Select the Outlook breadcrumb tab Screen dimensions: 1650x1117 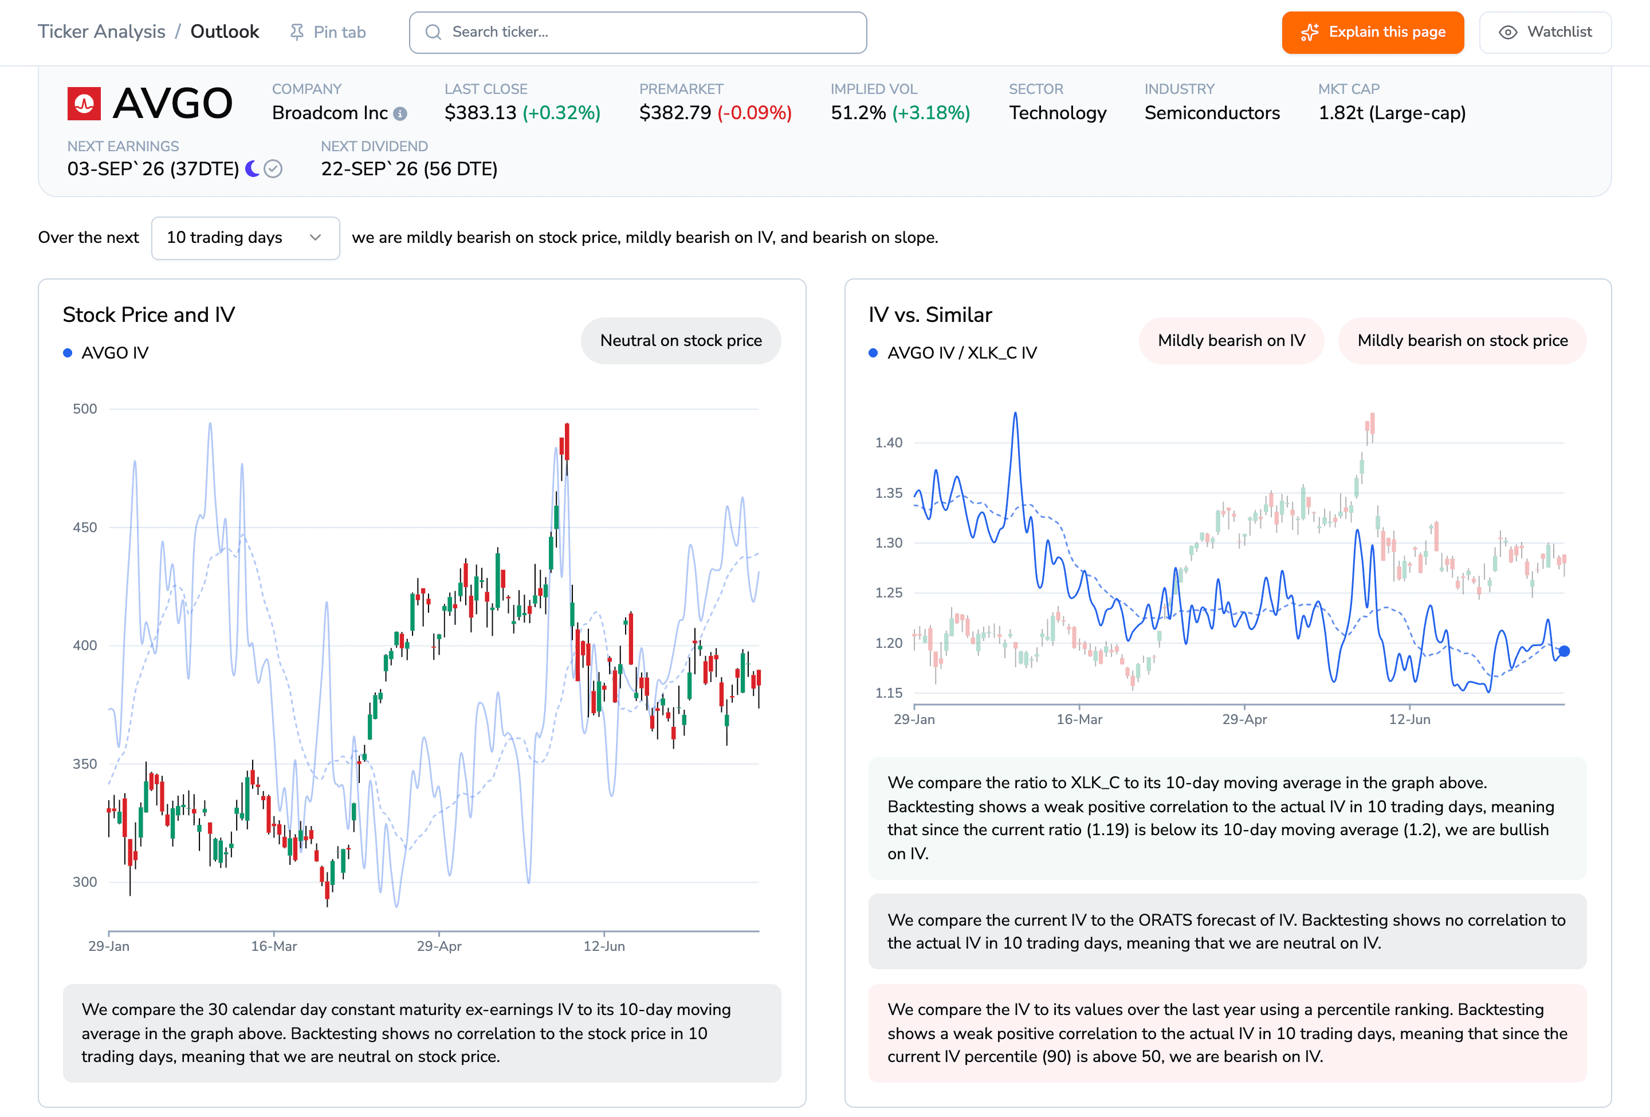225,32
